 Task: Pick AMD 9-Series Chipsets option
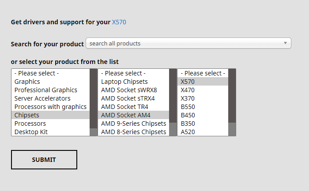click(x=133, y=124)
